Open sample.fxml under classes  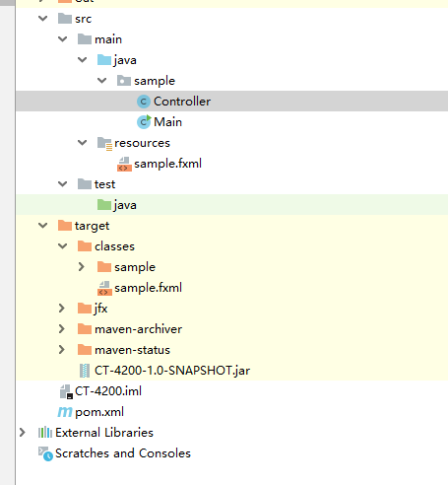click(148, 288)
